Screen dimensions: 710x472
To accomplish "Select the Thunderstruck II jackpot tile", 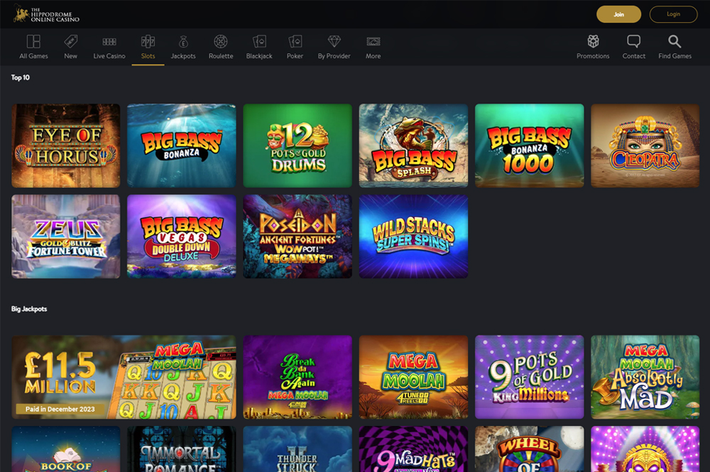I will click(297, 449).
